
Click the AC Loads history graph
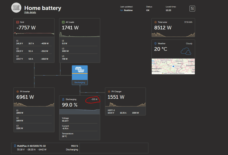point(80,34)
